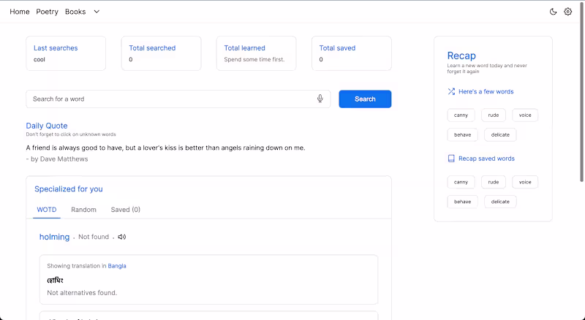Screen dimensions: 585x320
Task: Open the word holming link
Action: 54,237
